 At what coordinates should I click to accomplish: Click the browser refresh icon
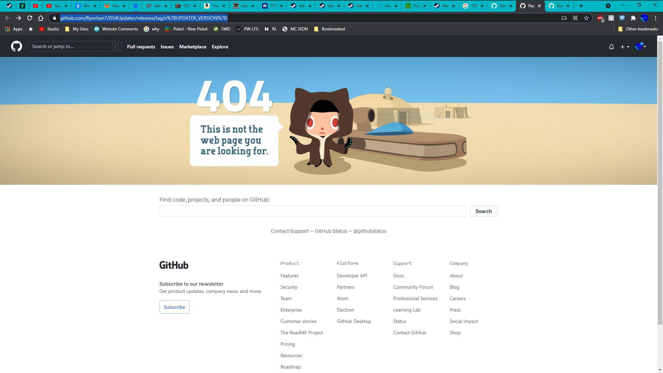click(x=29, y=18)
